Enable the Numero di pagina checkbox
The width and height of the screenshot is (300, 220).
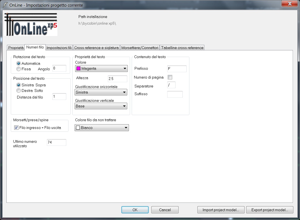[170, 77]
